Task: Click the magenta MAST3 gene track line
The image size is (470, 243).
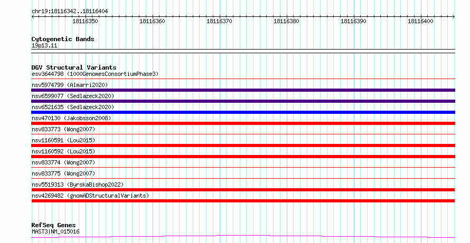Action: [243, 237]
